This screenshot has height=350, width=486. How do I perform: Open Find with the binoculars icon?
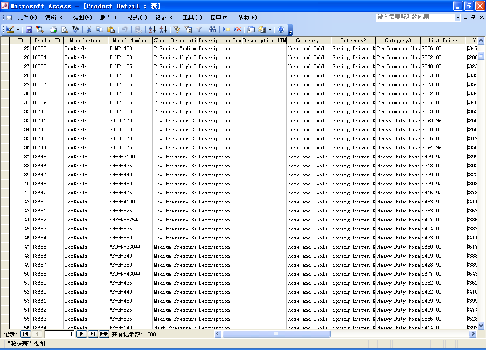(212, 29)
